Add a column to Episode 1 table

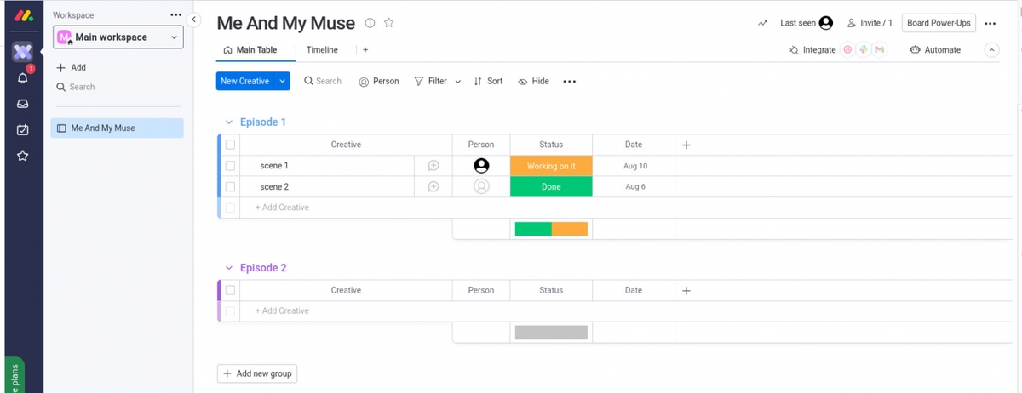point(686,145)
